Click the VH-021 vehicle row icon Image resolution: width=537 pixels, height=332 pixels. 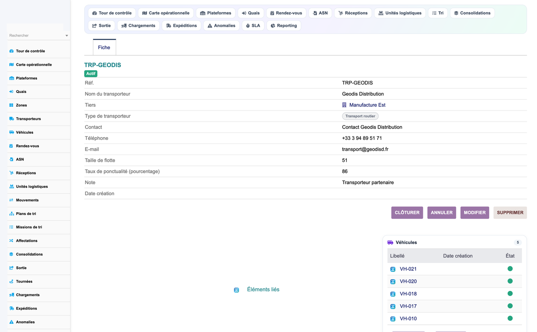click(393, 269)
